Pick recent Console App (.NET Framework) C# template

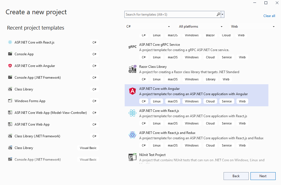38,78
